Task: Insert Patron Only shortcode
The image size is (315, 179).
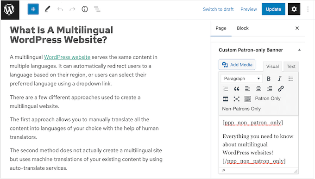Action: 268,99
